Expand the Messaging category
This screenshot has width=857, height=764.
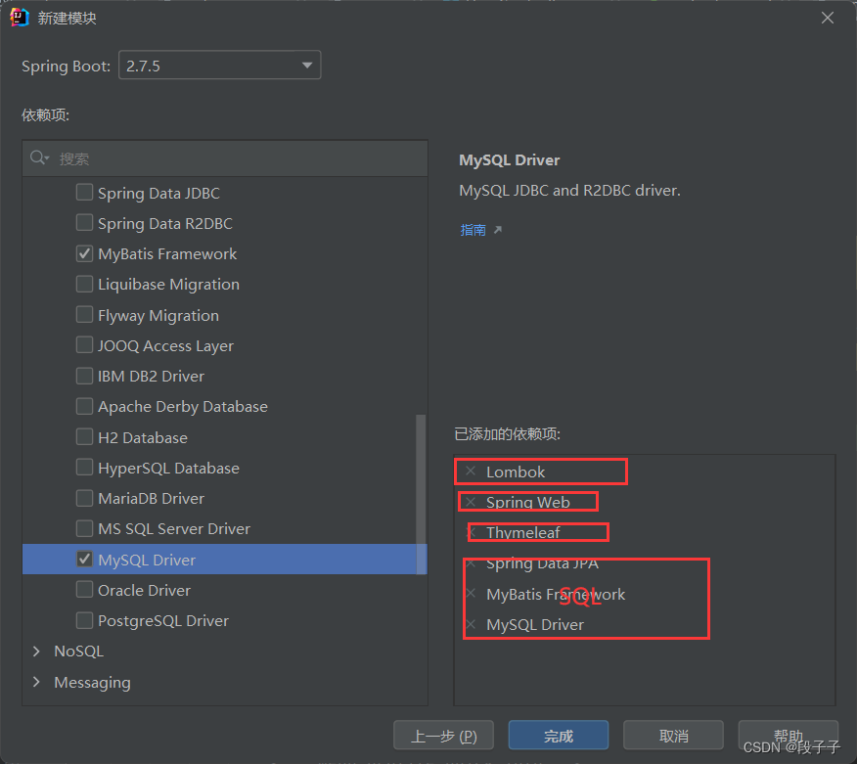36,682
